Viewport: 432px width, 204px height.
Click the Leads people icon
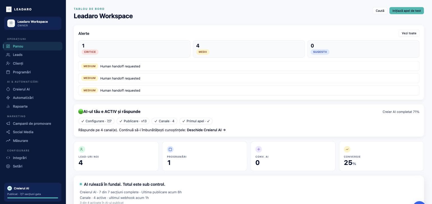pos(8,55)
